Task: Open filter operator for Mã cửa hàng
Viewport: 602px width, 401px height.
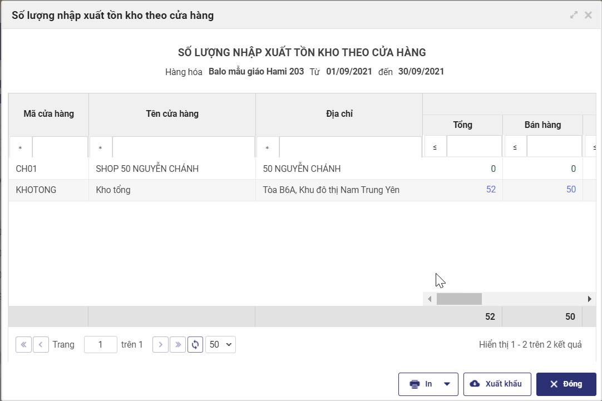Action: coord(21,148)
